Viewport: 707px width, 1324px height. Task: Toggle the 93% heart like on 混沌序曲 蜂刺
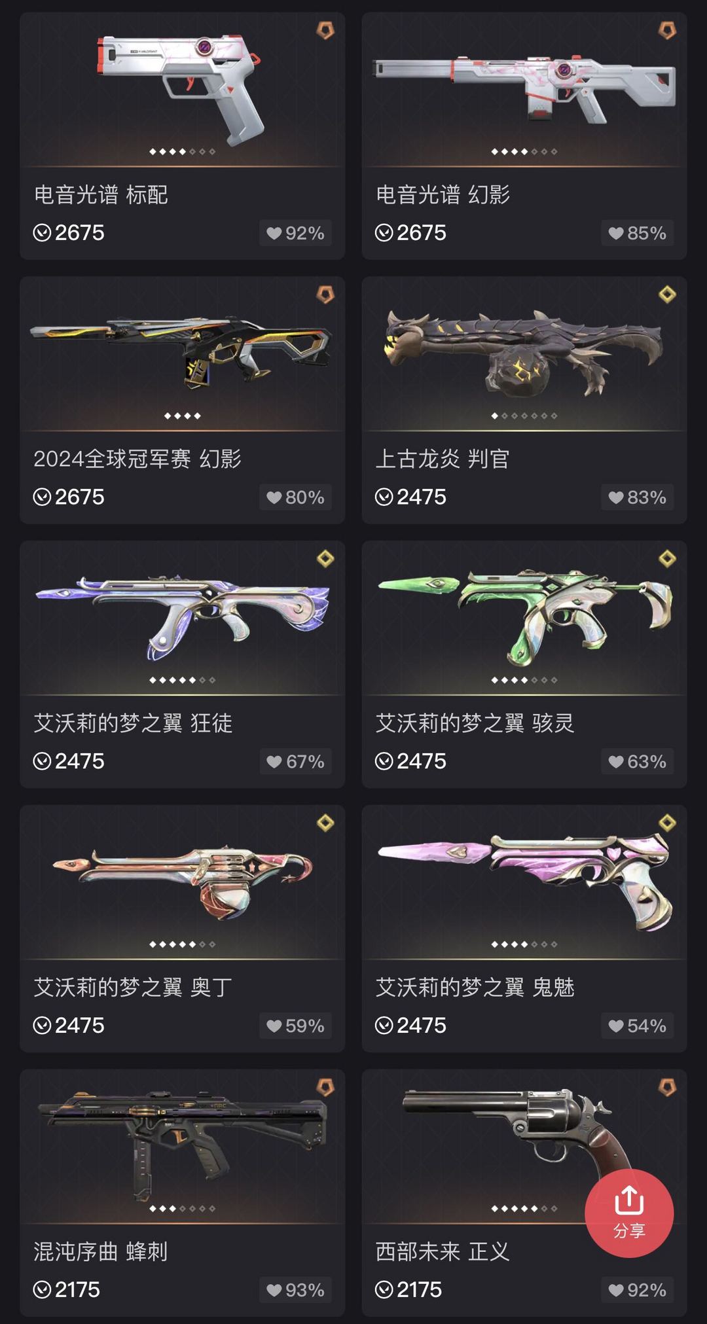tap(295, 1290)
